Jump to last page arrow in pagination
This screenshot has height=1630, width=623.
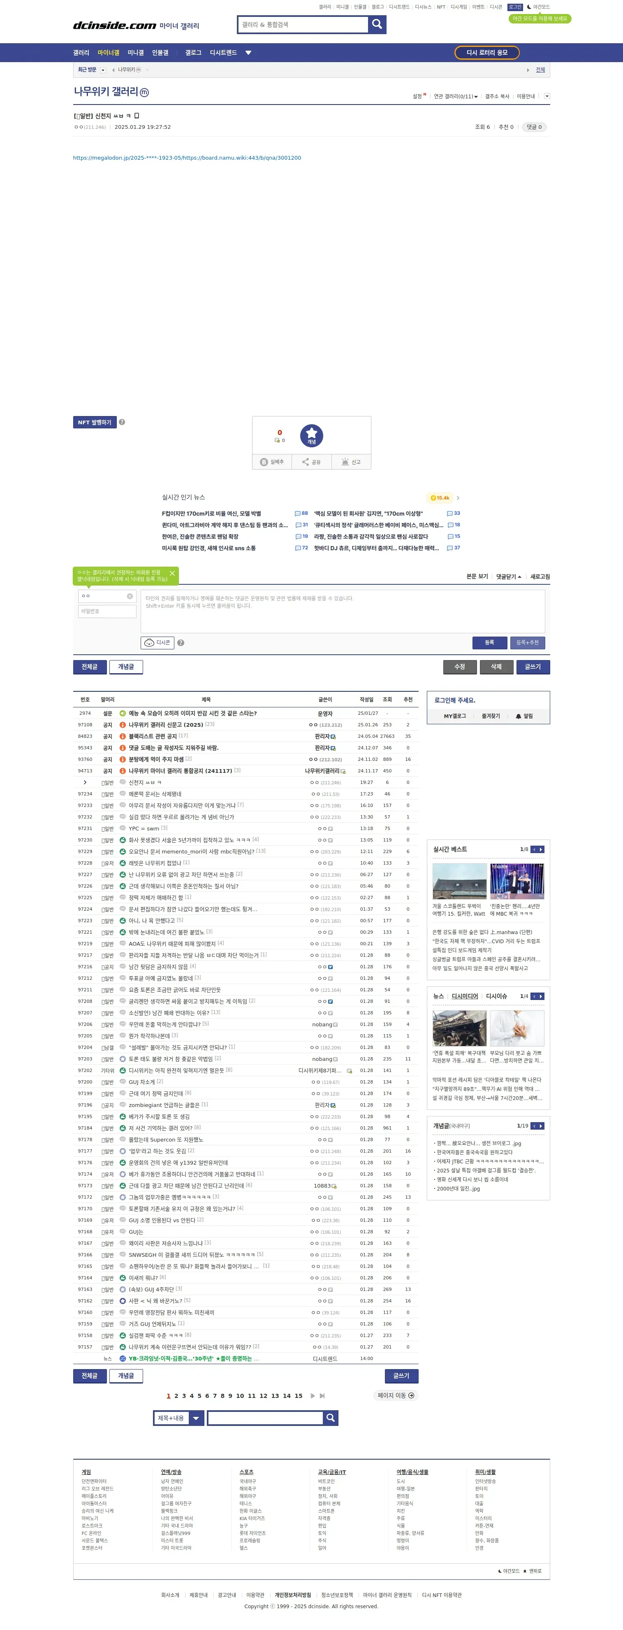tap(322, 1396)
